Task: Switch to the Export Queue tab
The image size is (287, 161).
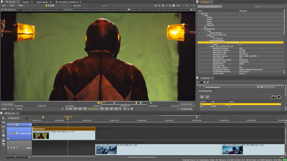Action: [42, 2]
